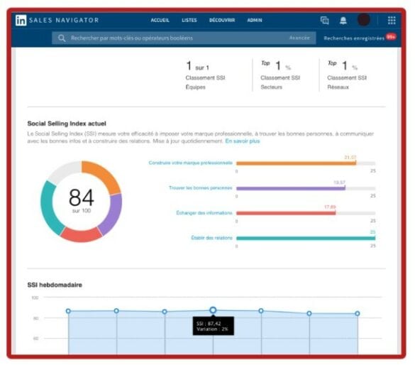Click Classement SSI Réseaux stat
This screenshot has height=365, width=415.
click(347, 75)
